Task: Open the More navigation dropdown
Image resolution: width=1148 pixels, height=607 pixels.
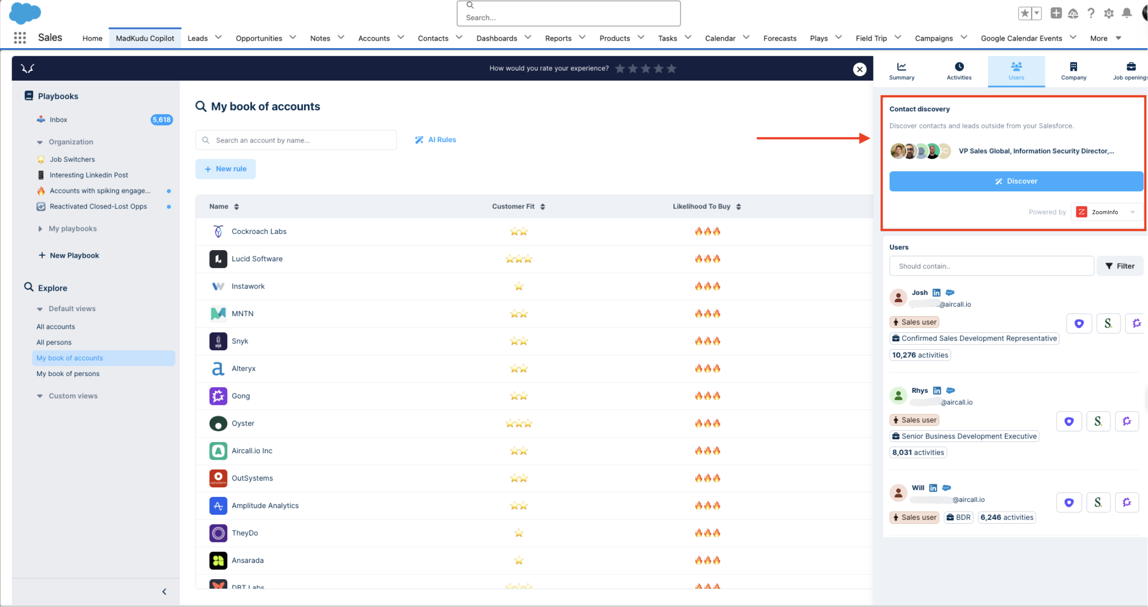Action: coord(1105,39)
